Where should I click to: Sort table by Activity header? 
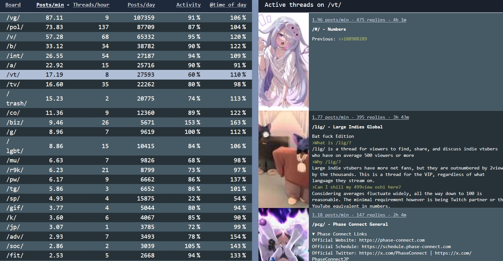coord(188,5)
